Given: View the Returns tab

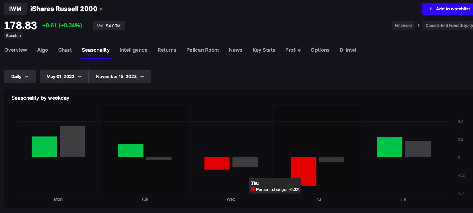Looking at the screenshot, I should point(167,50).
